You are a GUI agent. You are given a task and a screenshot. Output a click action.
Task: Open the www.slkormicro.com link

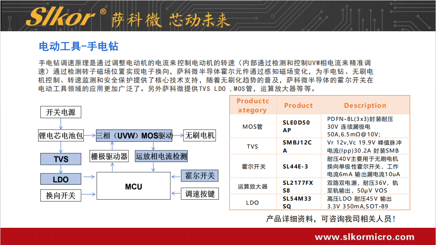(364, 237)
